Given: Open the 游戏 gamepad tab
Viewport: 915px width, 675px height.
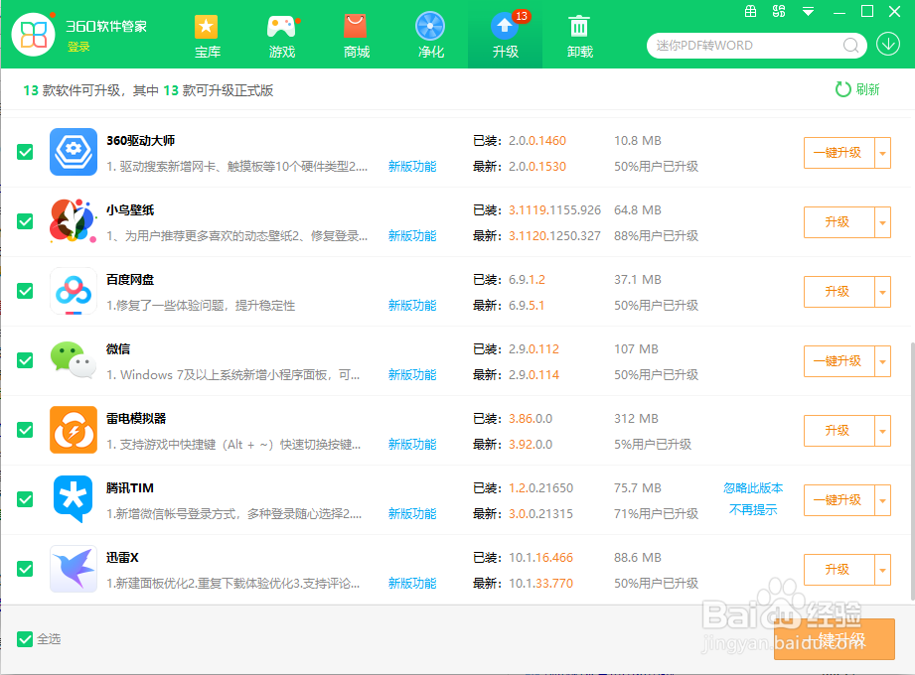Looking at the screenshot, I should 282,36.
